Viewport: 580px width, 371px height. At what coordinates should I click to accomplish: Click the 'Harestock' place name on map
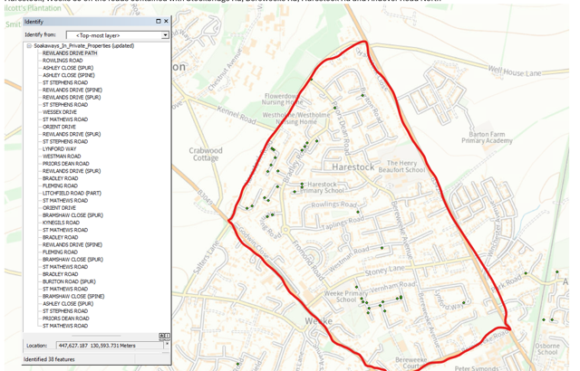[353, 167]
